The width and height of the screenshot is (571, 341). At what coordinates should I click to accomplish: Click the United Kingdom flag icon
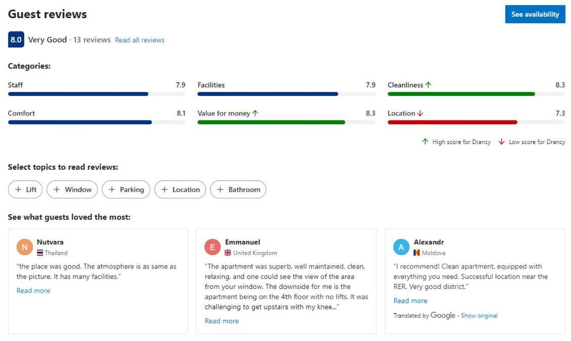click(x=228, y=253)
